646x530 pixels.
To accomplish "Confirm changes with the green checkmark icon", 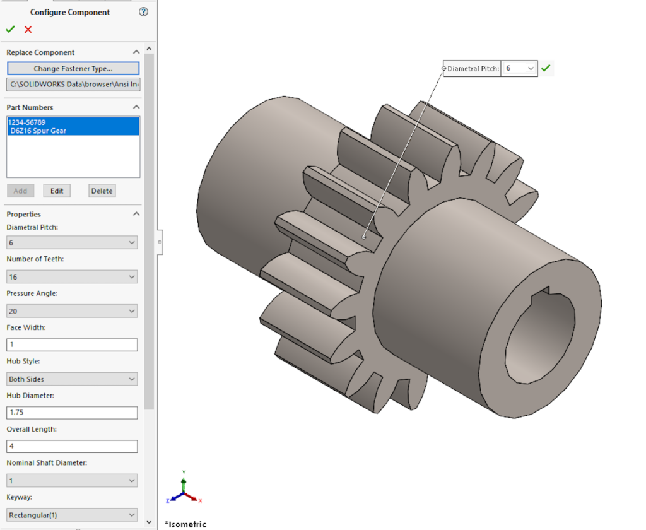I will click(10, 29).
